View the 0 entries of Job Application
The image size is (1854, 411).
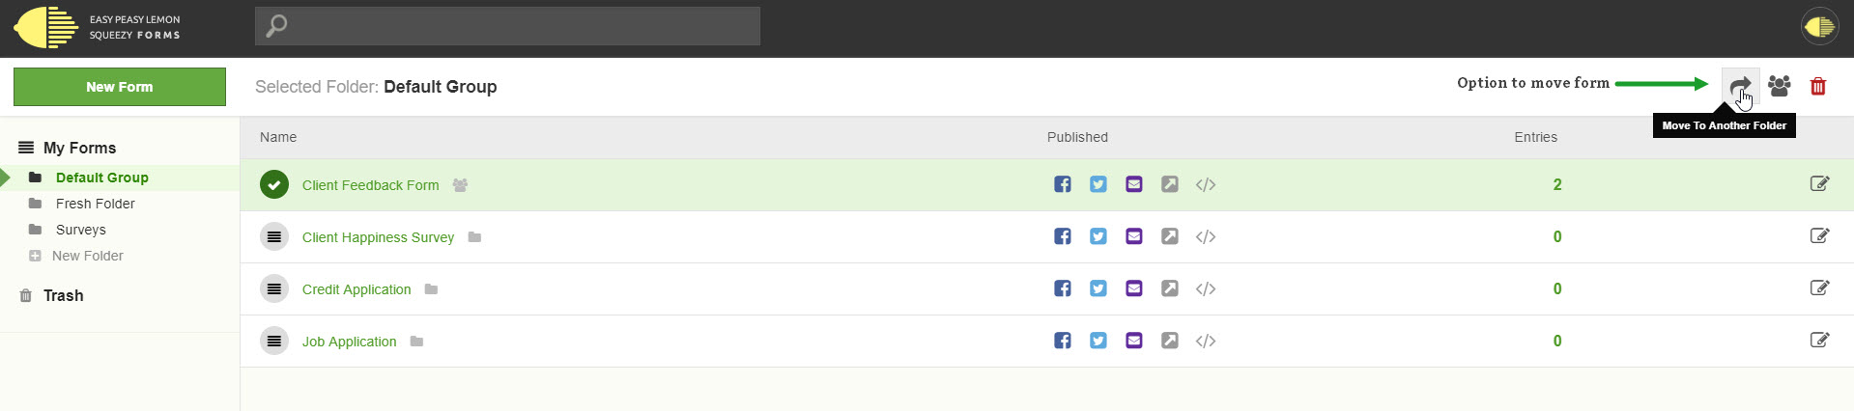(1557, 341)
